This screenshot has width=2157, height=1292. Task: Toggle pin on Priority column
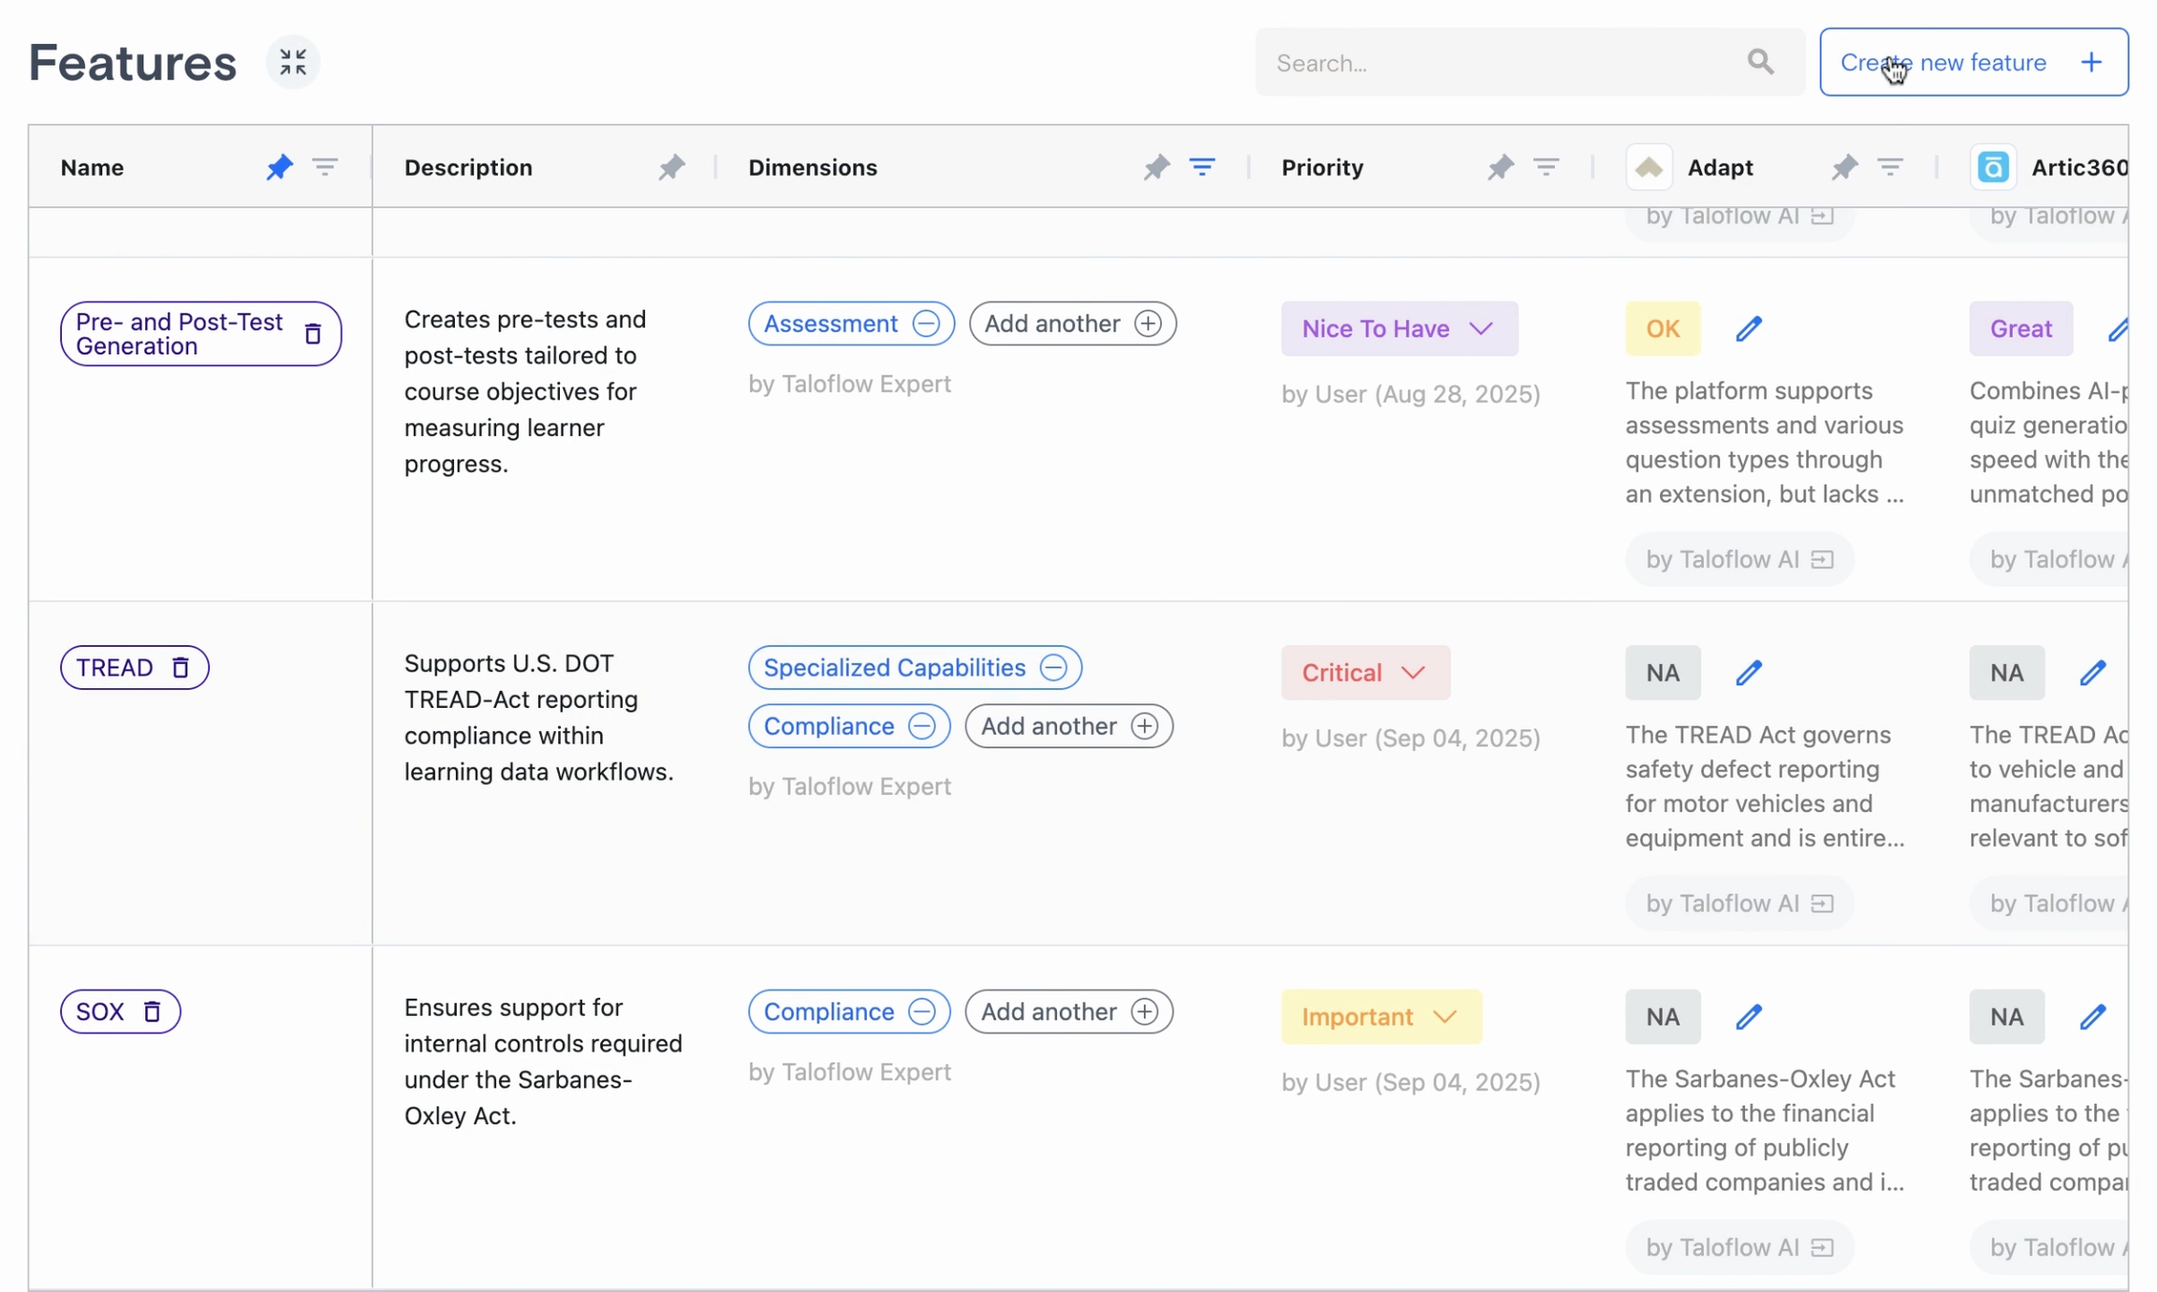(x=1500, y=167)
